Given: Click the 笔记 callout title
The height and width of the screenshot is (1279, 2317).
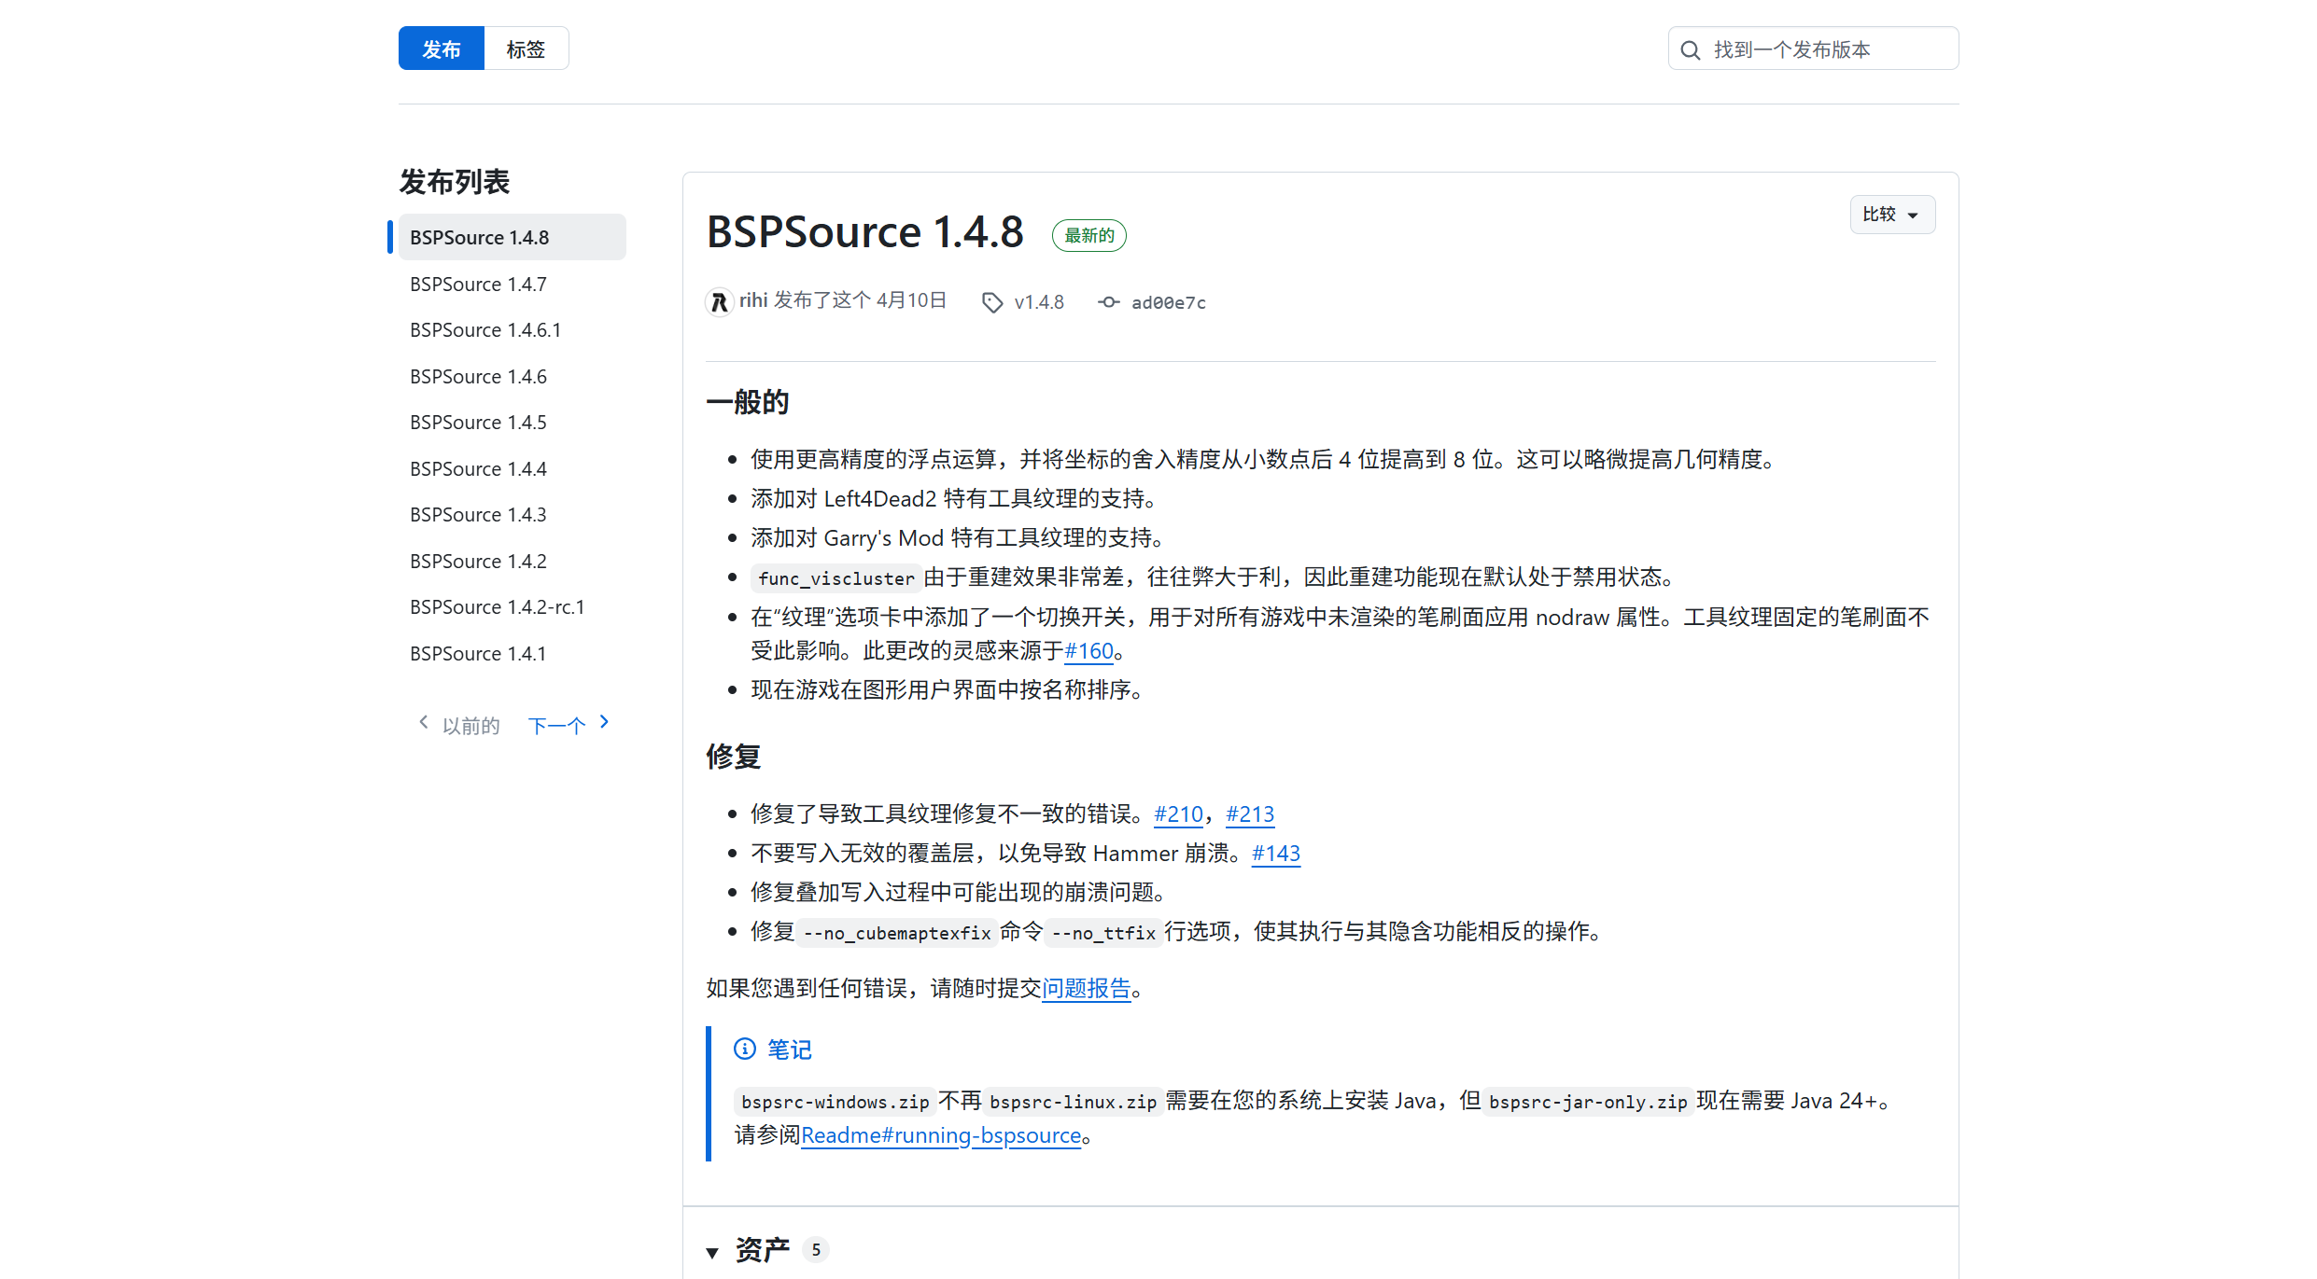Looking at the screenshot, I should tap(790, 1050).
